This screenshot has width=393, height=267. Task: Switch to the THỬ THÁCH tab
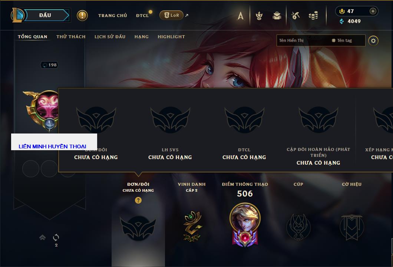pyautogui.click(x=71, y=37)
